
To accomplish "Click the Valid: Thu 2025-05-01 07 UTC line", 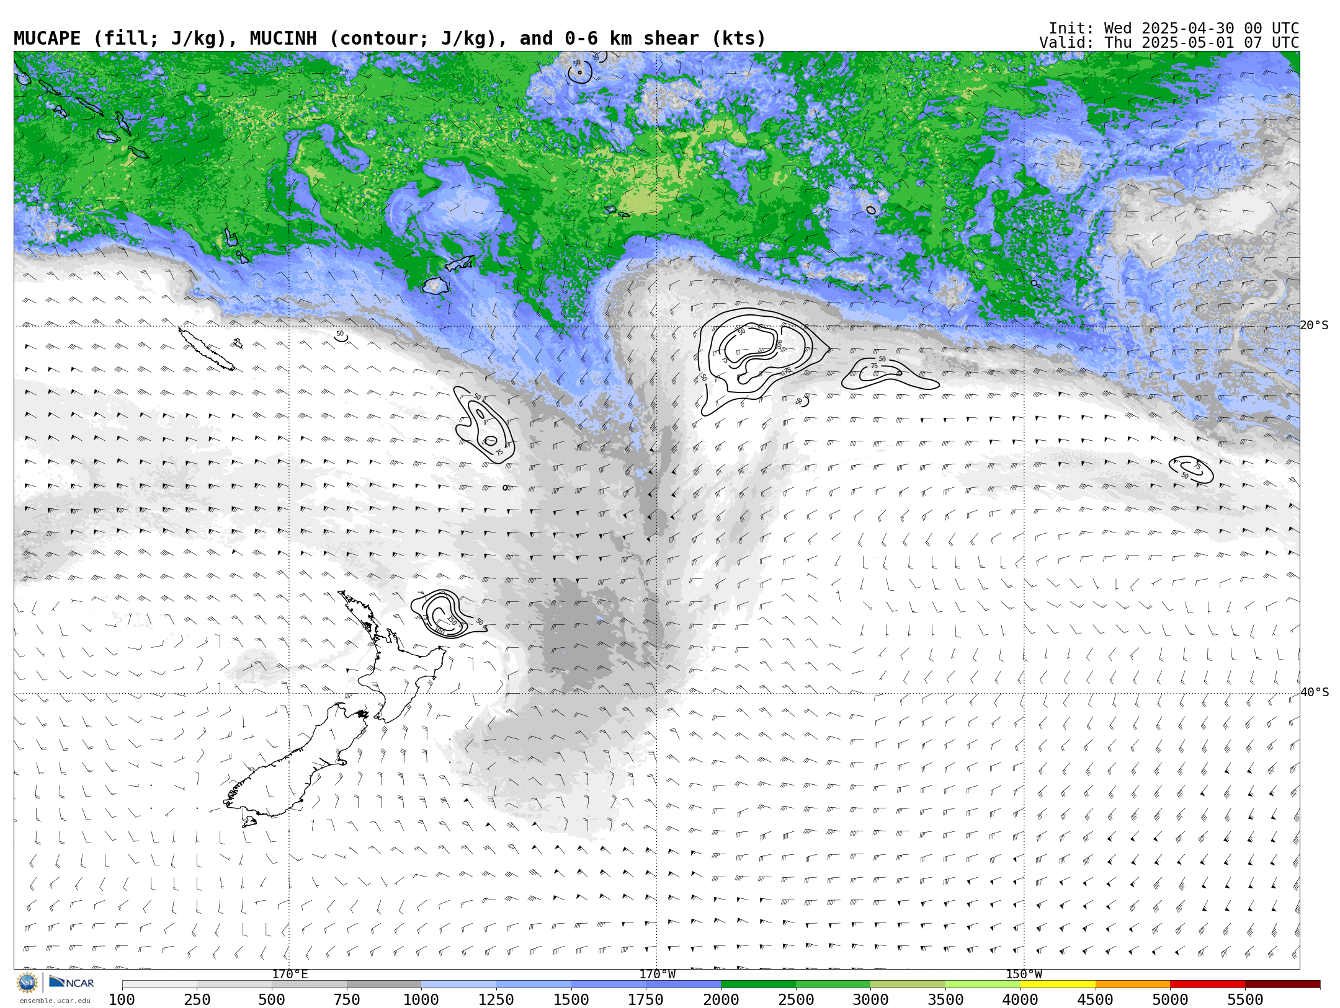I will point(1169,43).
